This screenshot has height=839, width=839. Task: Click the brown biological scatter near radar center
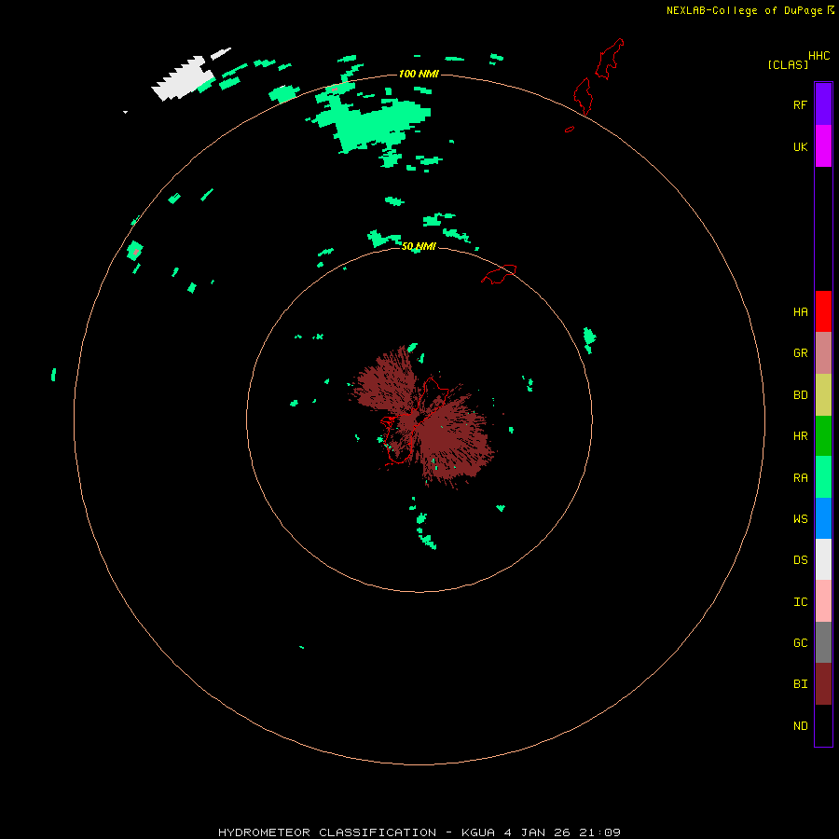click(x=422, y=418)
